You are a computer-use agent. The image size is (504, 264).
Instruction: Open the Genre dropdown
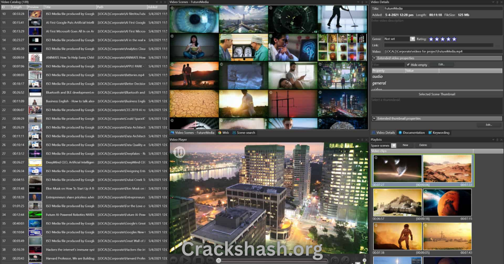412,39
